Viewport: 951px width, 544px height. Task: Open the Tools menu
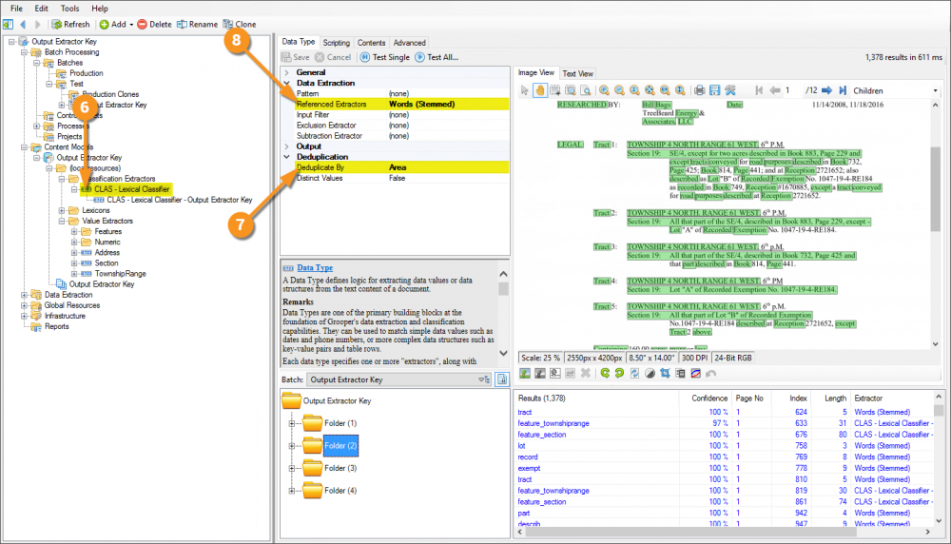[x=70, y=8]
